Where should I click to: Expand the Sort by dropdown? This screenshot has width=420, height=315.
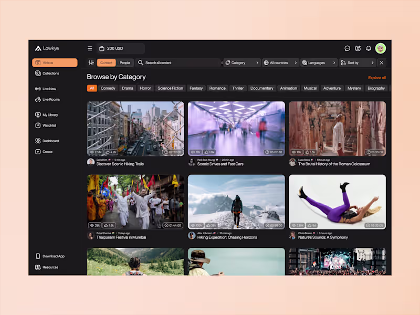point(358,62)
